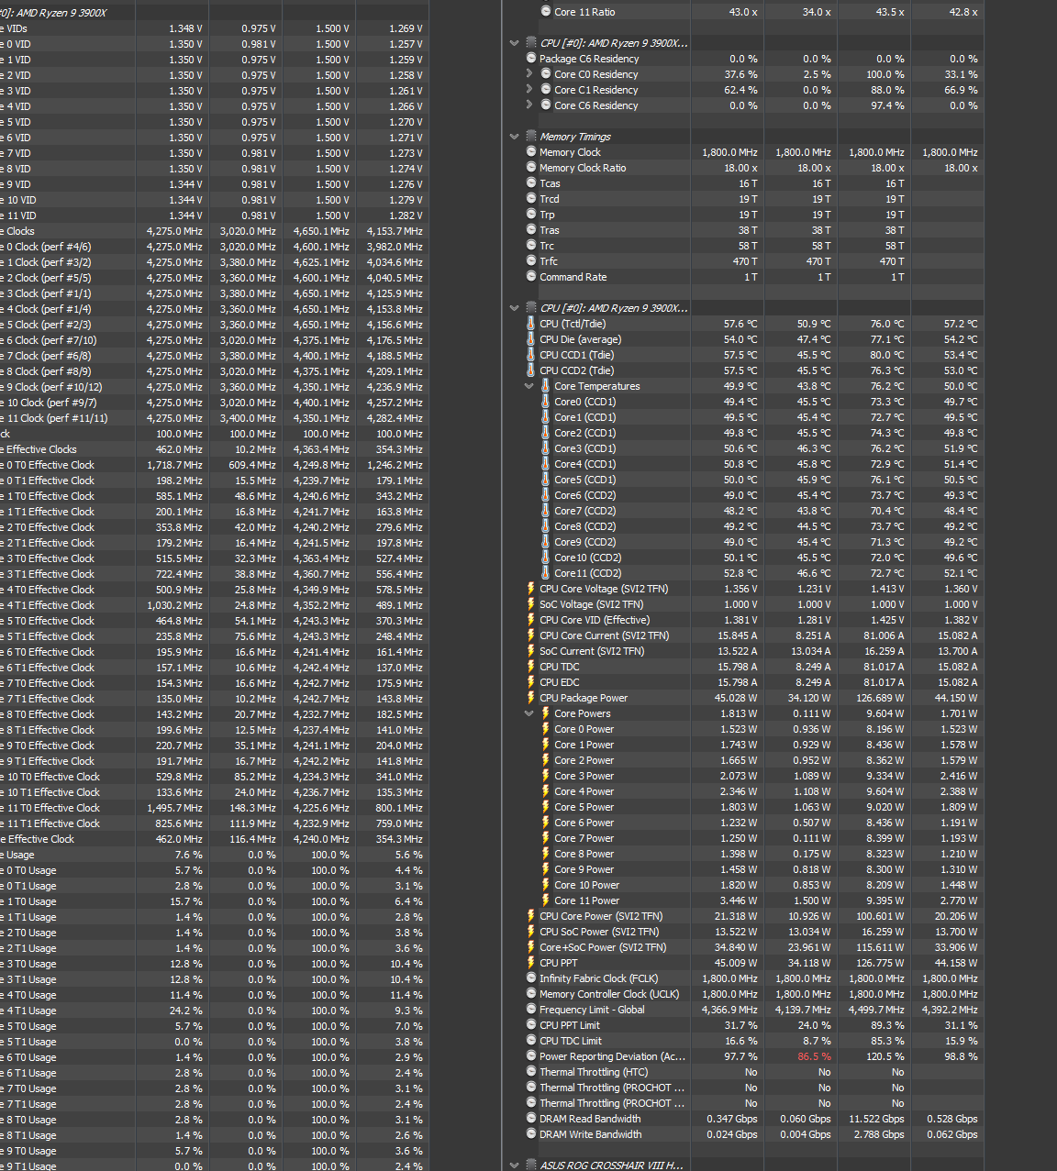1057x1171 pixels.
Task: Click the clock icon beside Core 11 Ratio
Action: [x=546, y=12]
